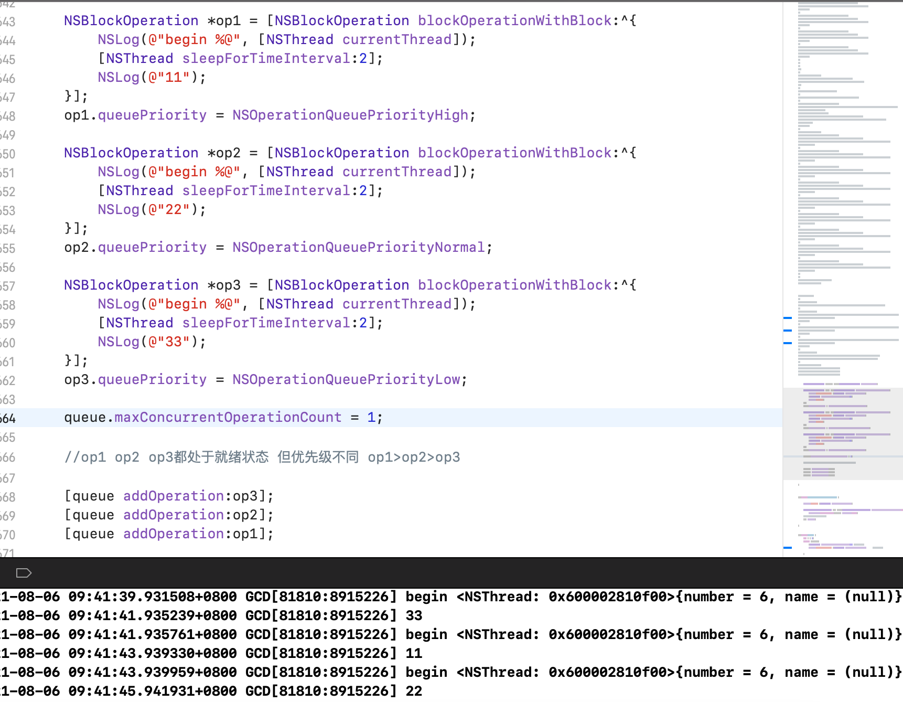The width and height of the screenshot is (903, 702).
Task: Click *op2 variable declaration
Action: 224,153
